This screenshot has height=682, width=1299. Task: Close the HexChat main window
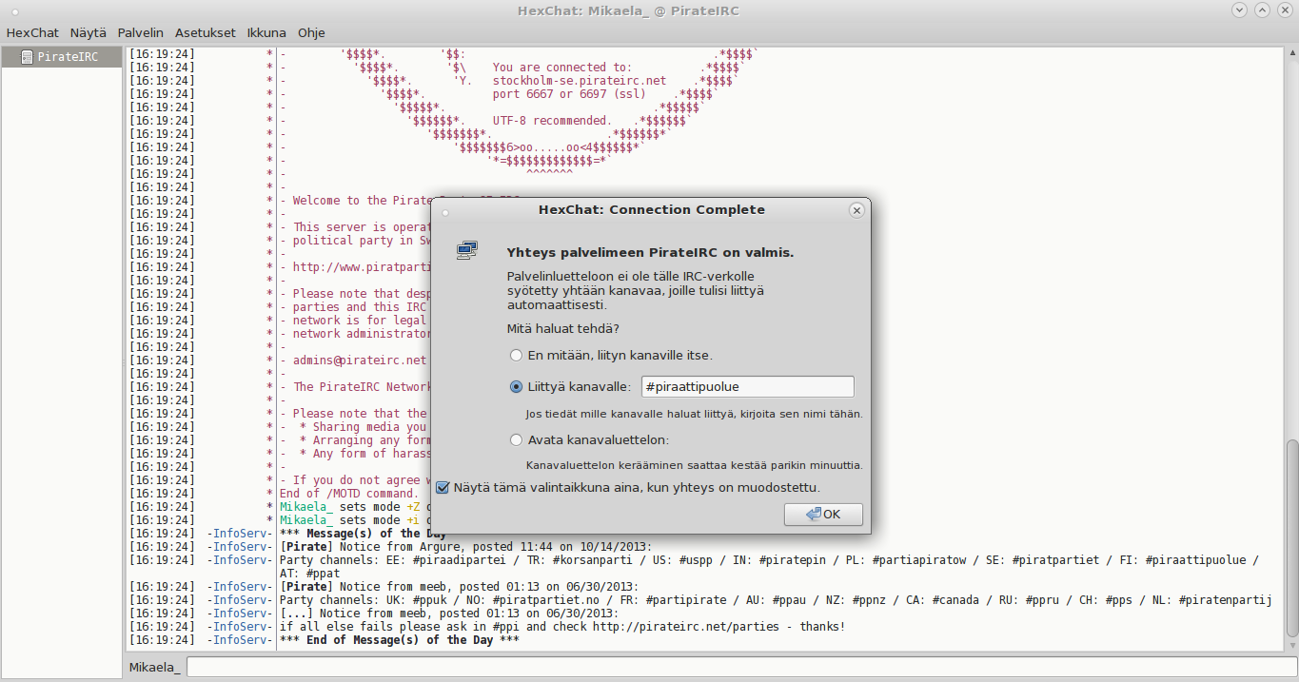pos(1285,10)
